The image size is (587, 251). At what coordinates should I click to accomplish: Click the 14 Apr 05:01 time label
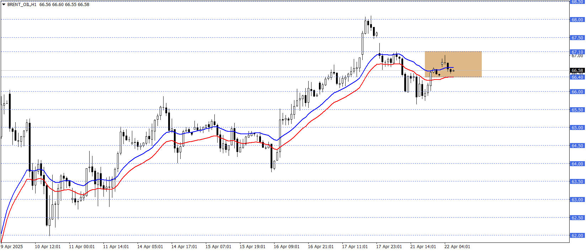150,246
